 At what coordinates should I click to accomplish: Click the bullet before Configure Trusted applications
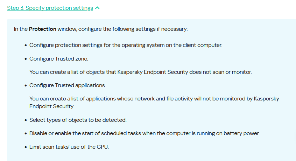[x=26, y=86]
